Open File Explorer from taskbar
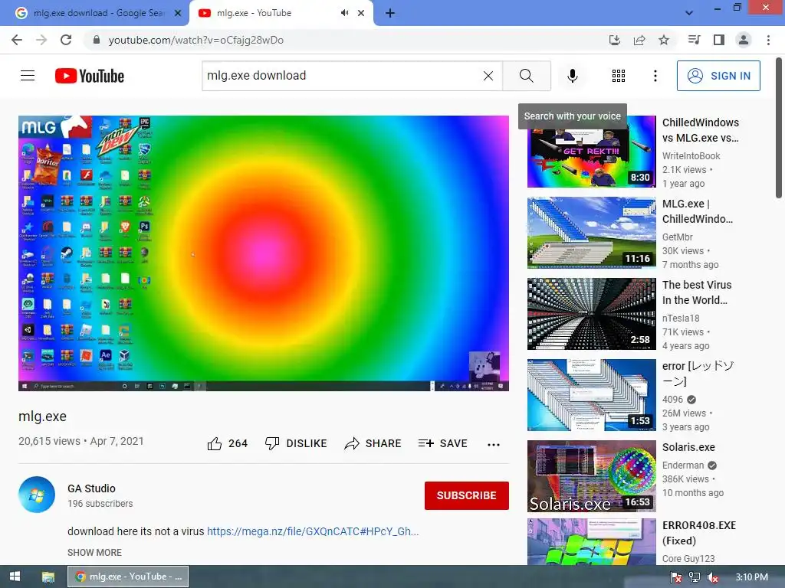Viewport: 785px width, 588px height. click(x=48, y=577)
